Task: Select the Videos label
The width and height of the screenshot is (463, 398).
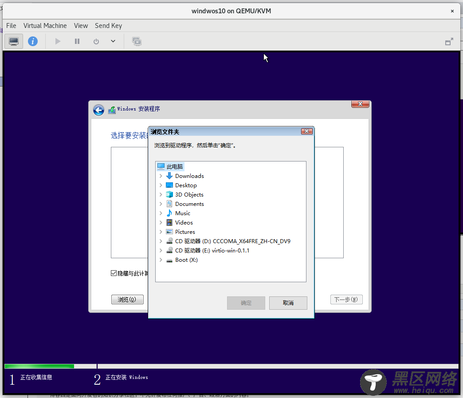Action: [x=184, y=222]
